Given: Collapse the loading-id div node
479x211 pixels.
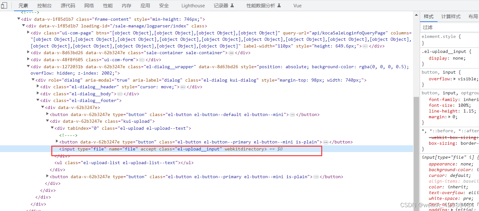Looking at the screenshot, I should click(23, 26).
